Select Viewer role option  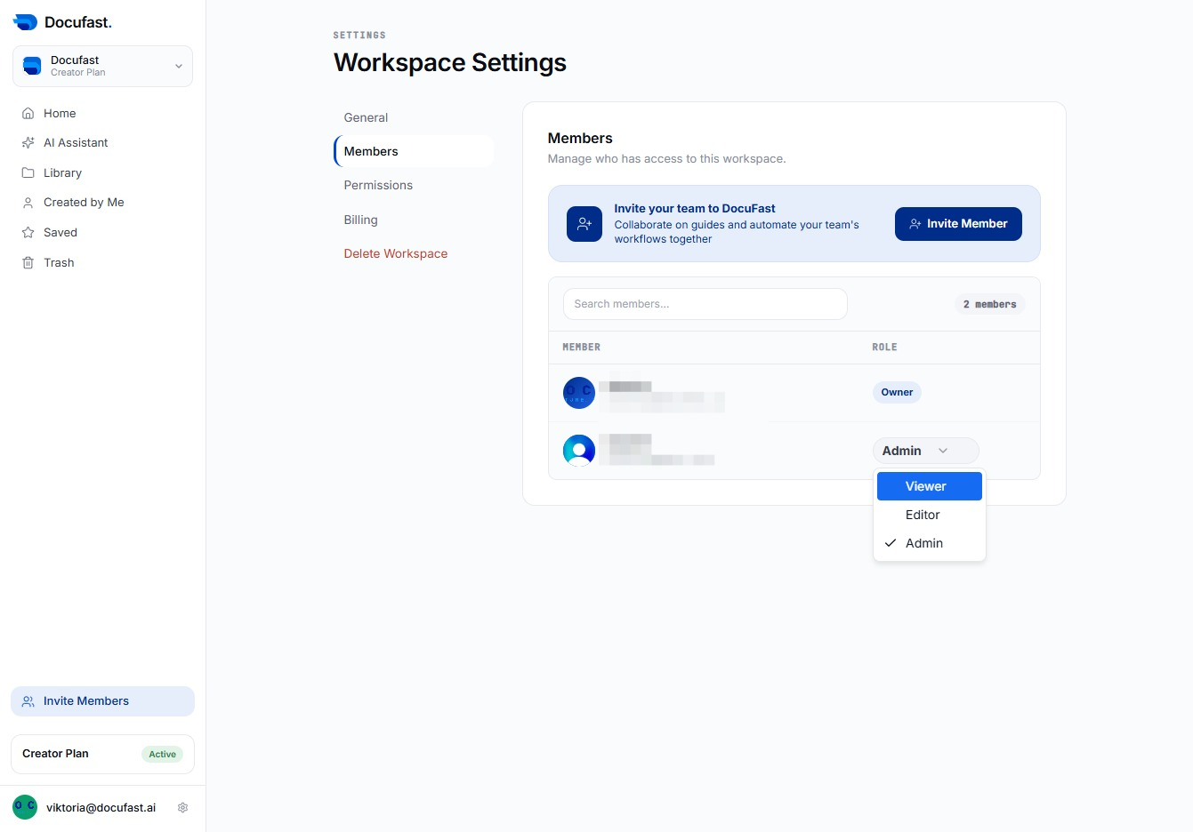[930, 486]
